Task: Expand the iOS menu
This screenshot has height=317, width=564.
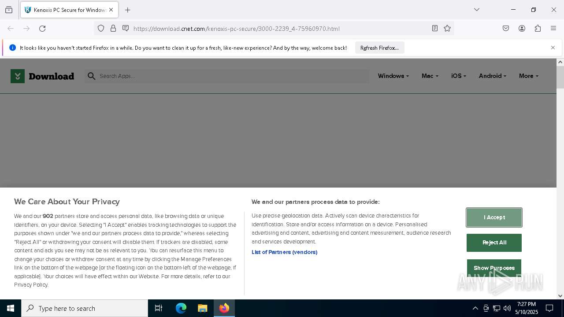Action: 459,76
